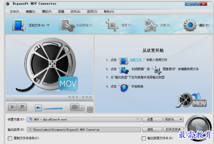The image size is (214, 144).
Task: Click the 从这里开始 heading
Action: pos(153,50)
